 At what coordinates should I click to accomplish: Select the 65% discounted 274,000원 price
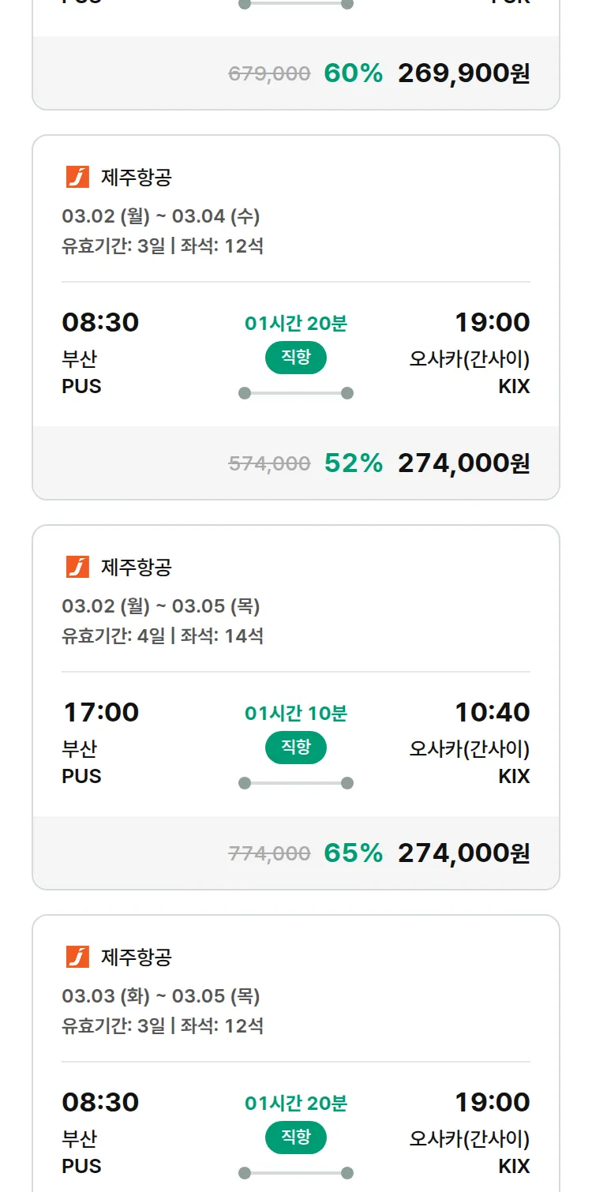(x=463, y=853)
